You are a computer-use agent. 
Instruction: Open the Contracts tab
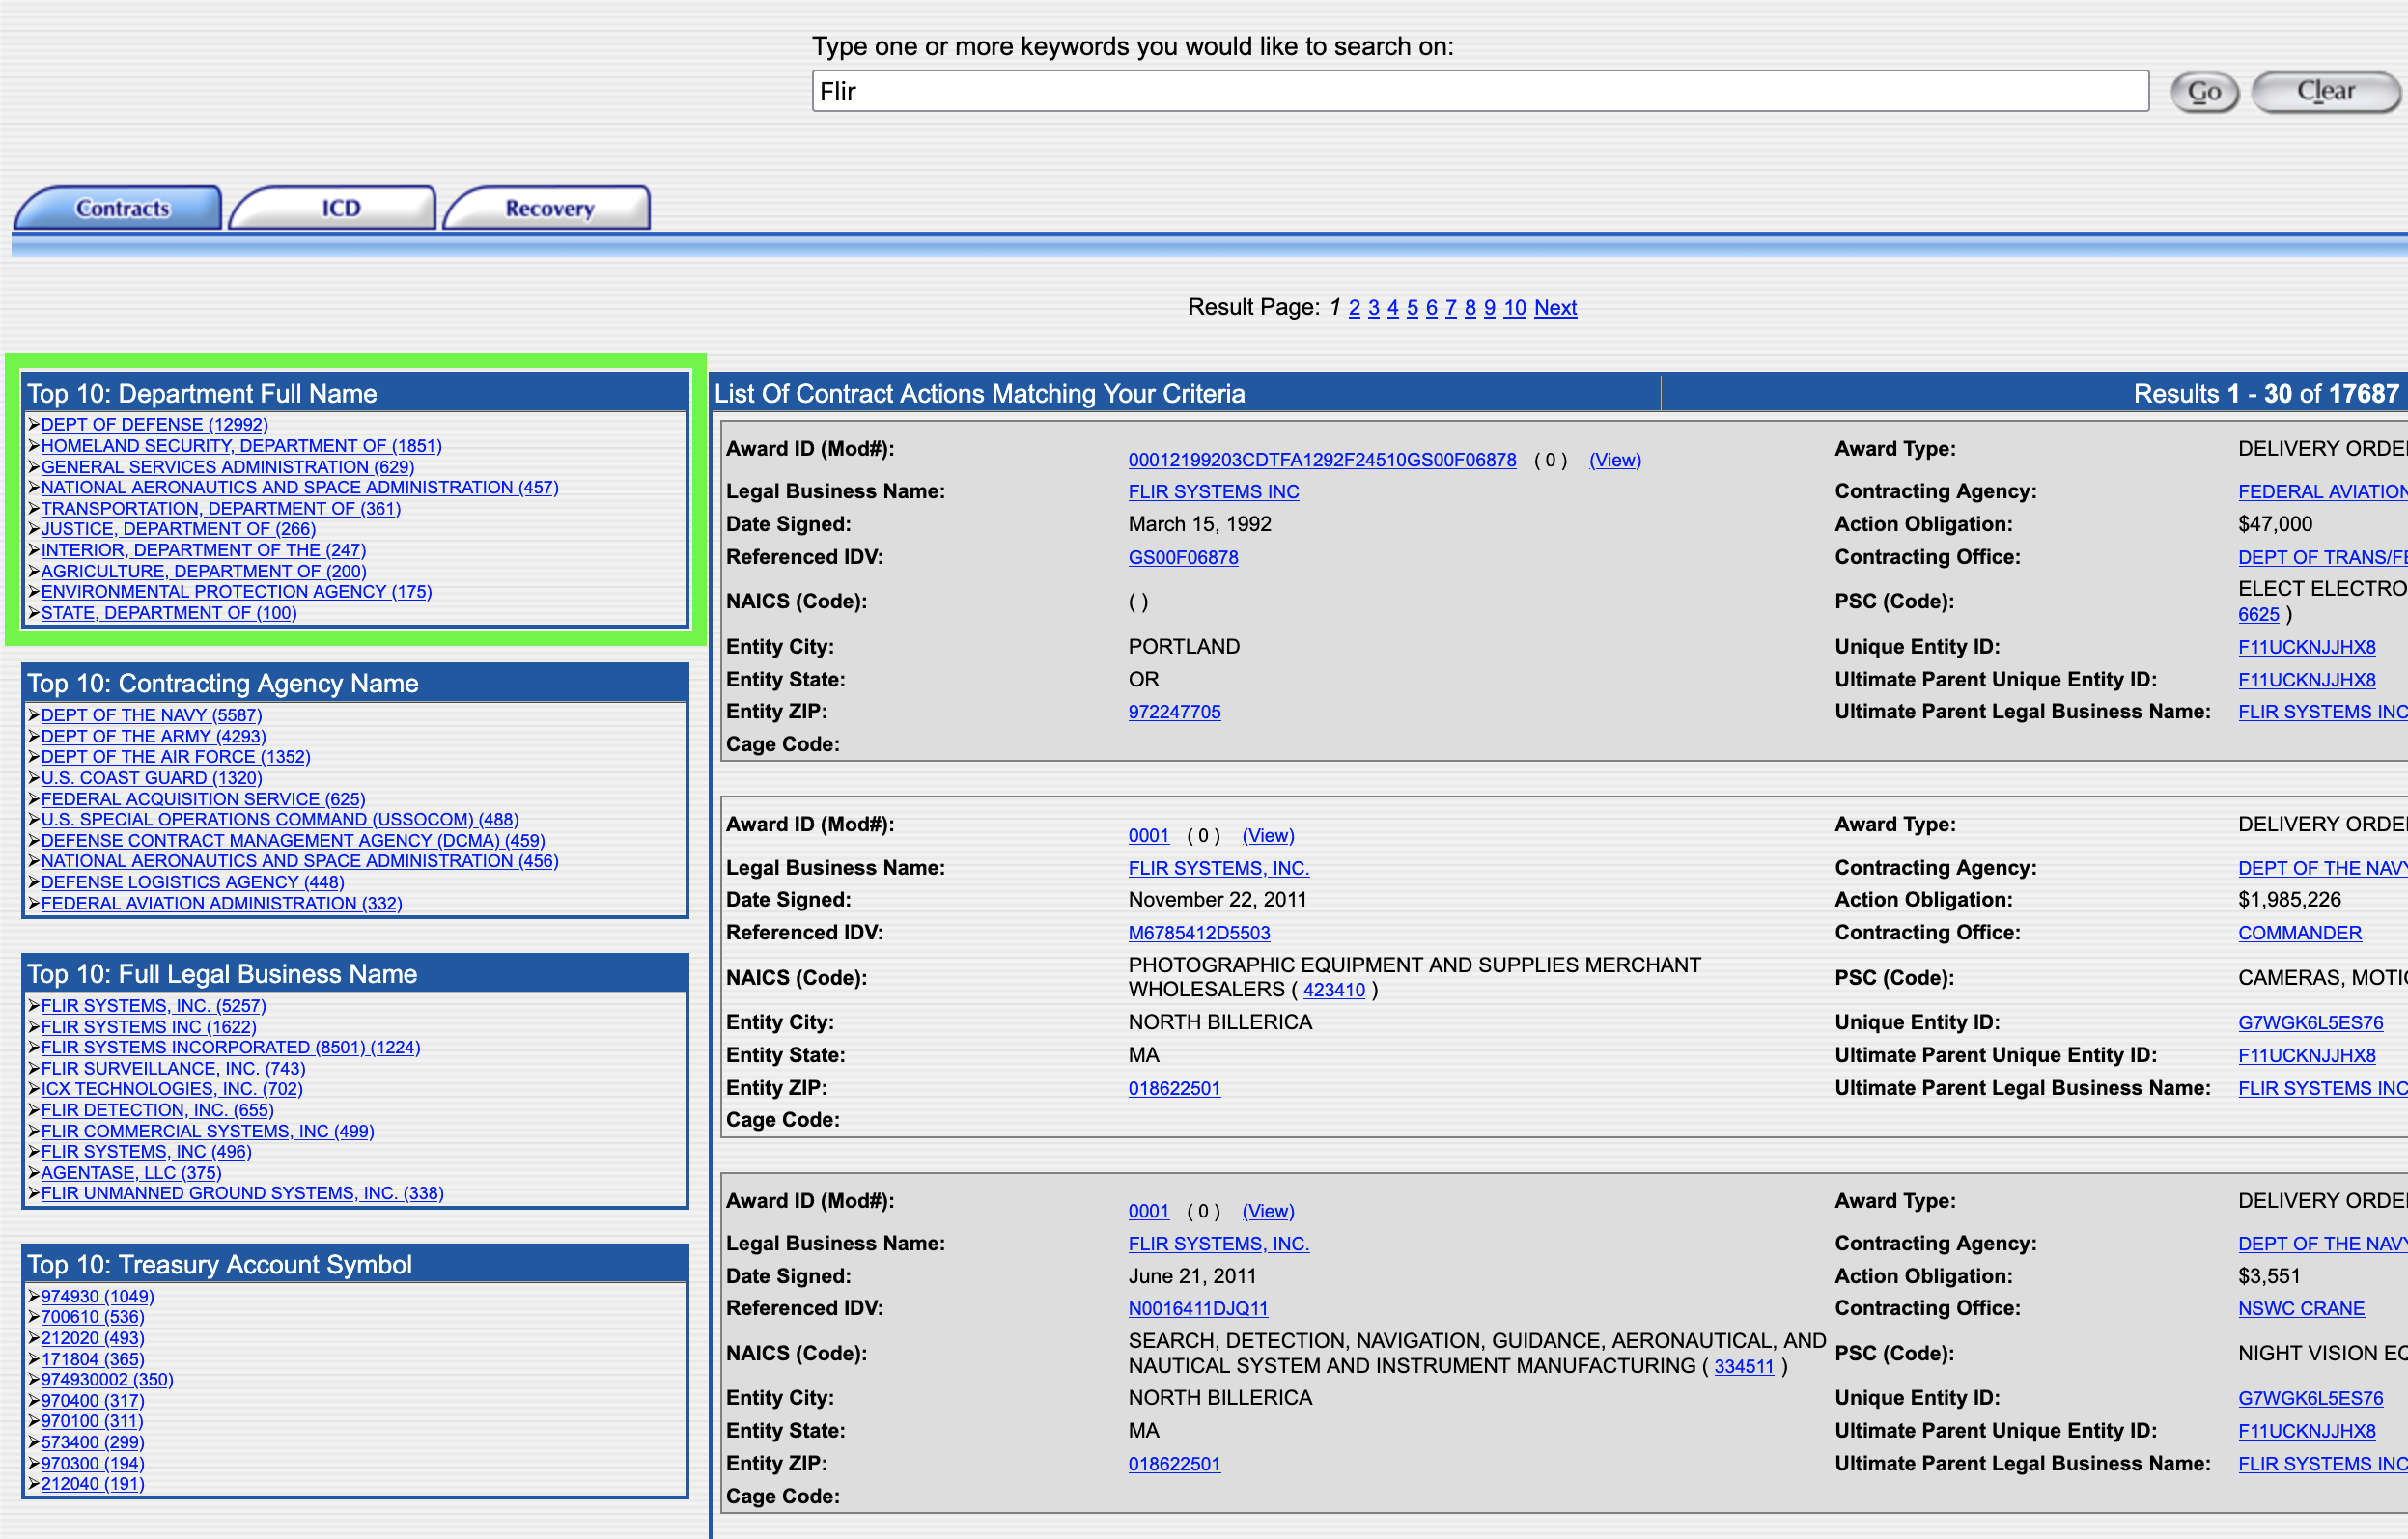pos(120,208)
